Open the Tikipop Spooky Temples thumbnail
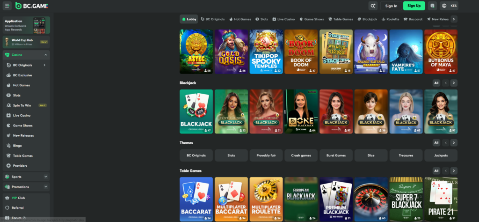Image resolution: width=479 pixels, height=222 pixels. pyautogui.click(x=266, y=52)
